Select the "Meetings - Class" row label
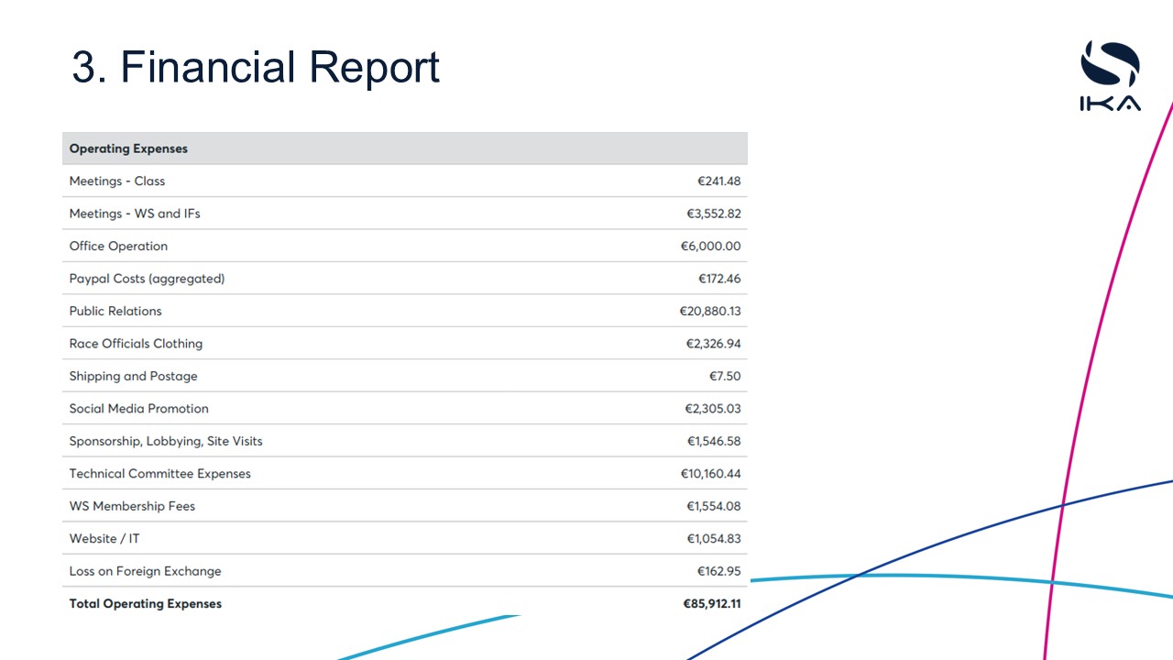Screen dimensions: 1173x660 pos(117,181)
